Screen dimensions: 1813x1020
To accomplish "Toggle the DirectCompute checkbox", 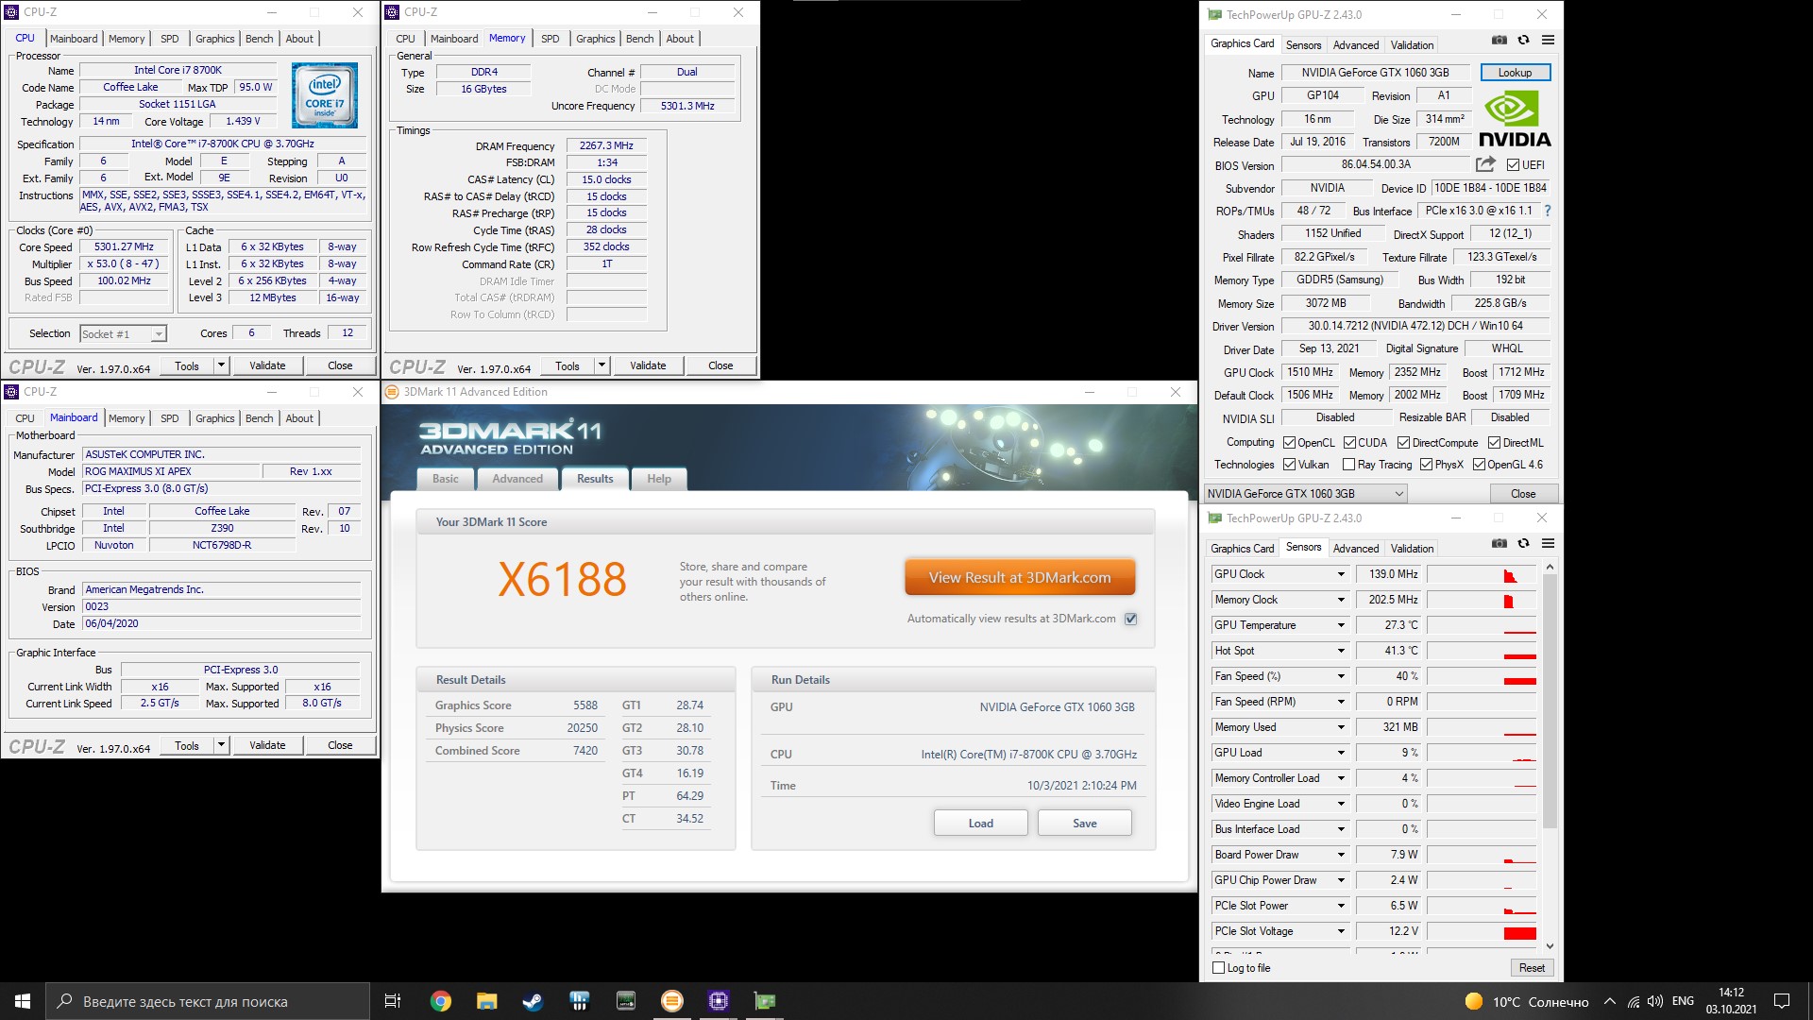I will [1403, 442].
